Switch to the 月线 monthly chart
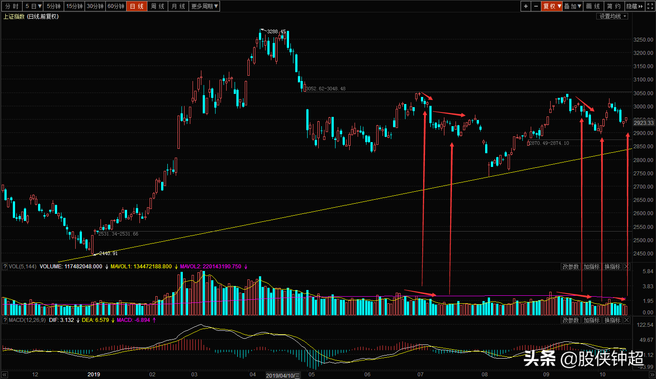This screenshot has width=656, height=379. (x=178, y=6)
